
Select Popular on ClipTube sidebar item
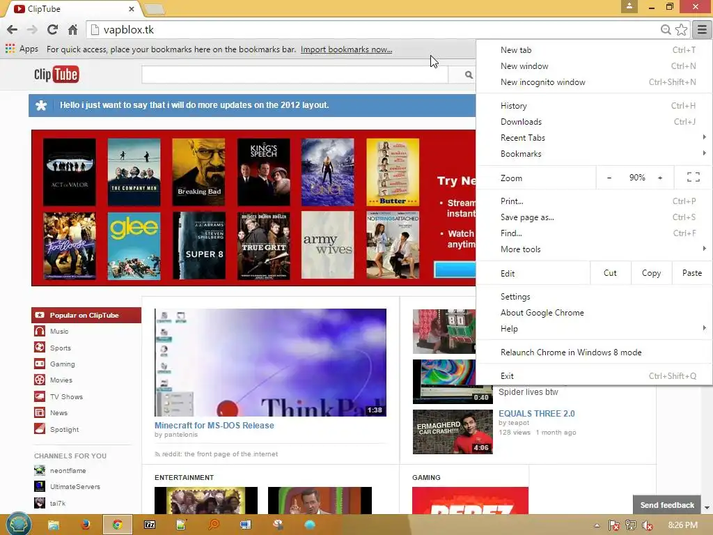click(x=86, y=316)
